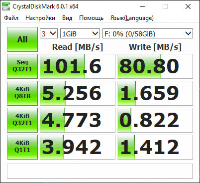The height and width of the screenshot is (183, 200).
Task: Open the test count dropdown showing 3
Action: pyautogui.click(x=49, y=33)
